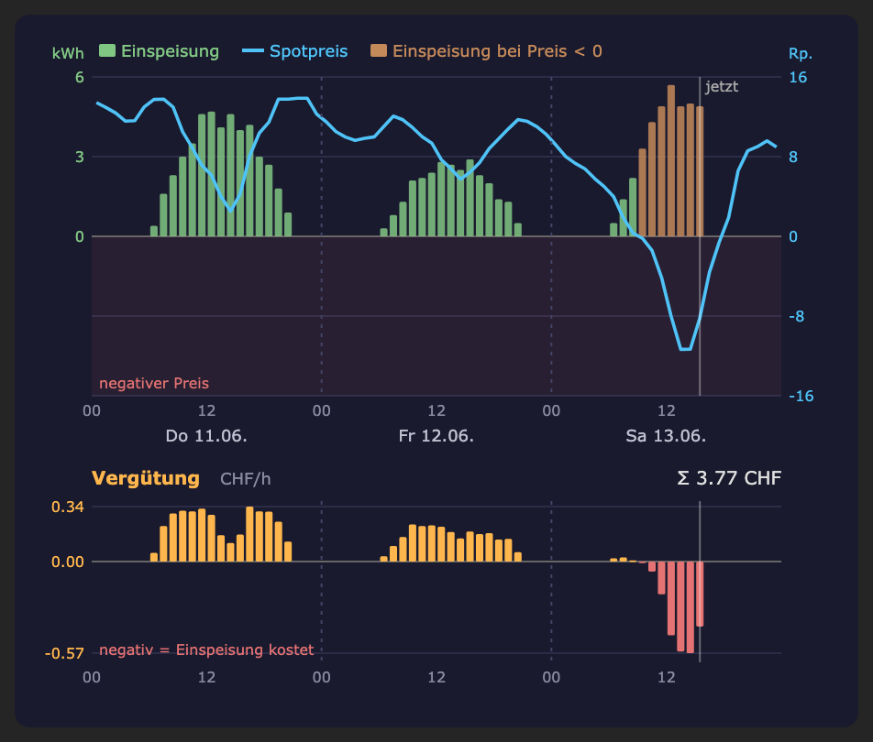
Task: Click the "kWh" axis unit label
Action: pyautogui.click(x=68, y=53)
